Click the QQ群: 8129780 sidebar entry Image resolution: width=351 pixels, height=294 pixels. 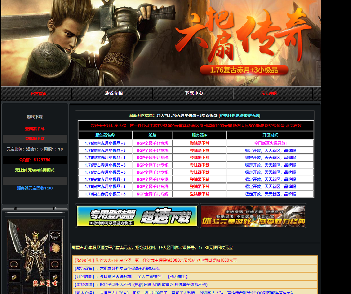(x=35, y=160)
